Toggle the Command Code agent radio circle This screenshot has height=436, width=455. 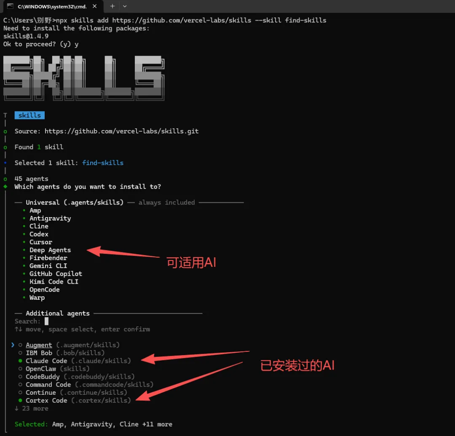(20, 384)
